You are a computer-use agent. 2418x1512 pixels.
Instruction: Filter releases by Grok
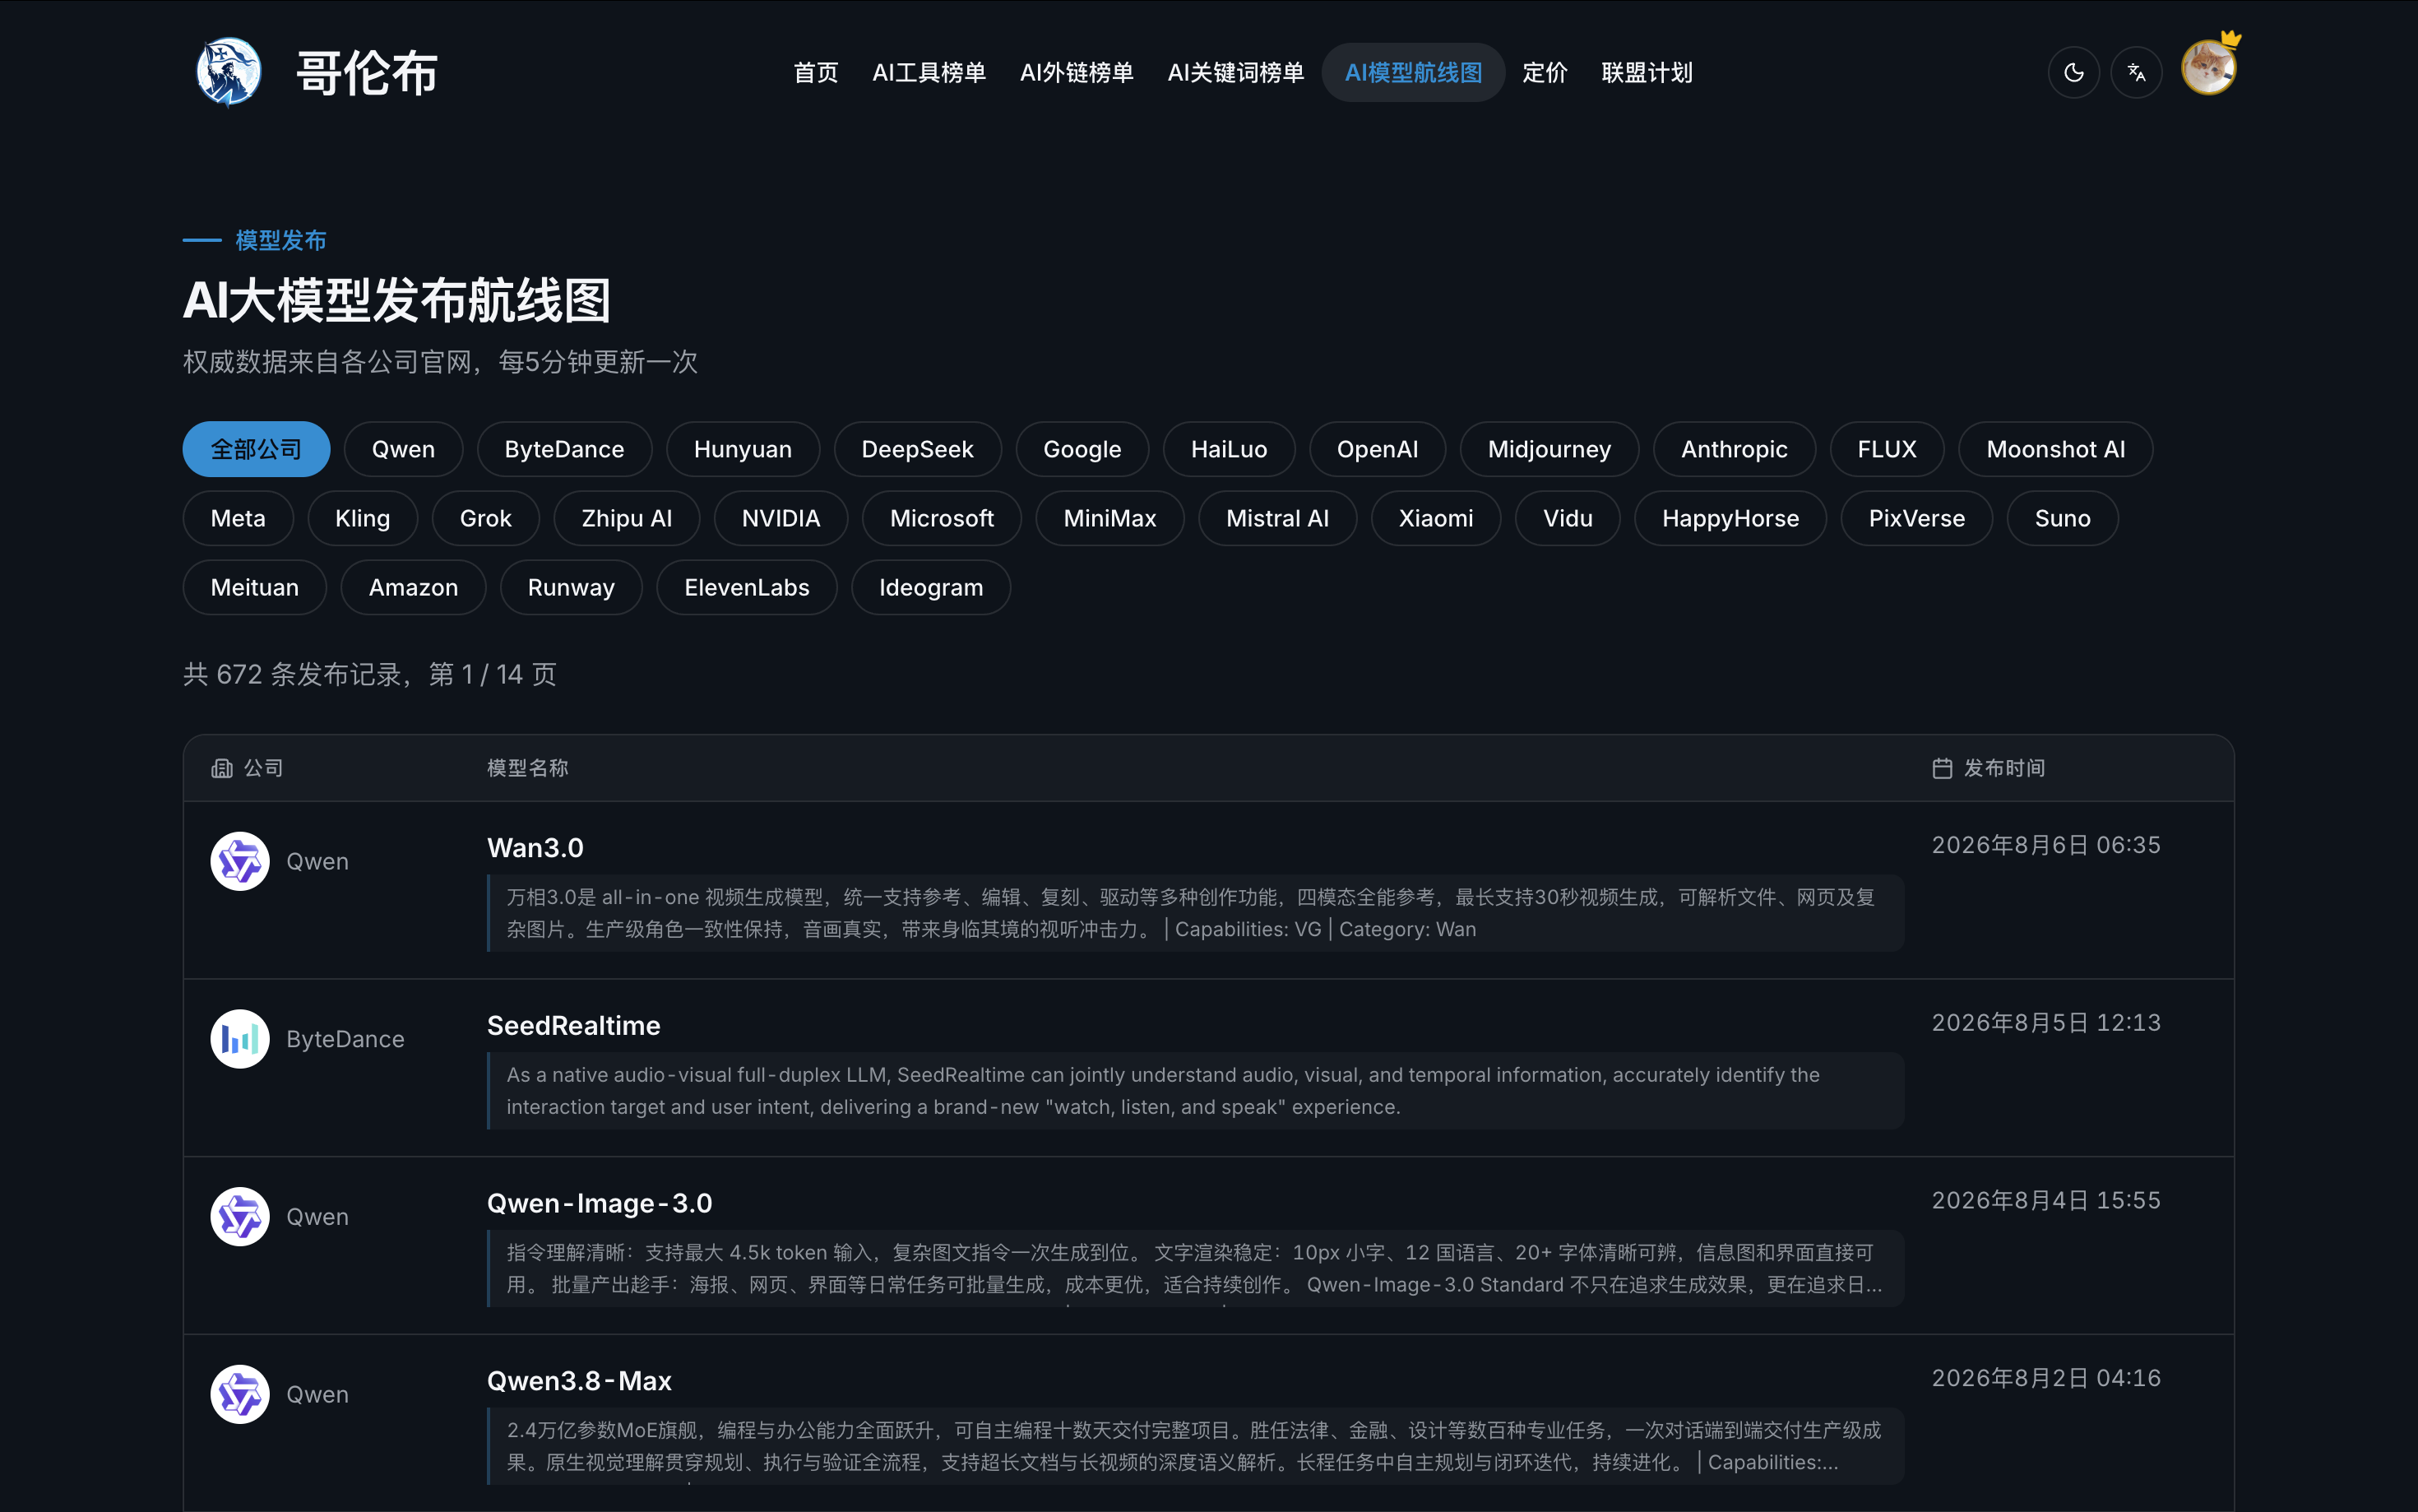pos(486,518)
